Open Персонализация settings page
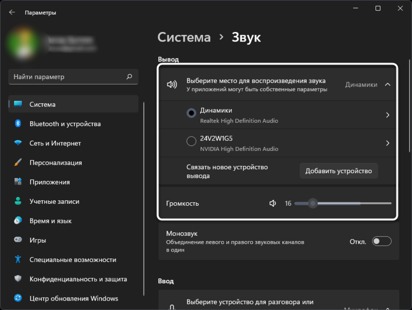Screen dimensions: 412x310 [55, 163]
